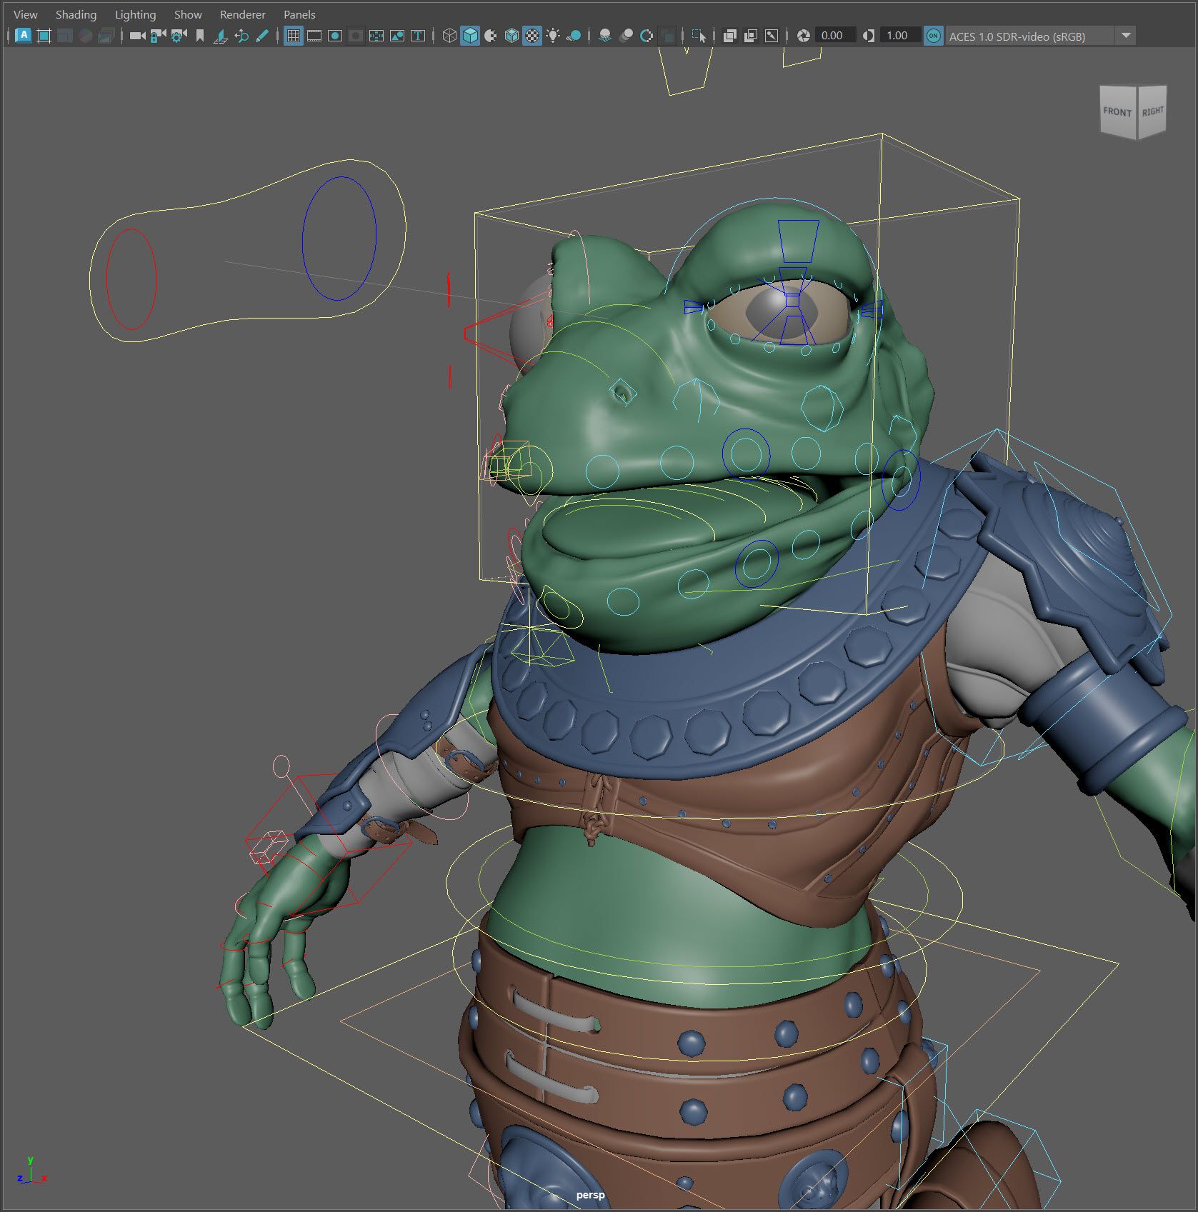This screenshot has width=1198, height=1212.
Task: Toggle the X-ray joints icon
Action: coord(772,36)
